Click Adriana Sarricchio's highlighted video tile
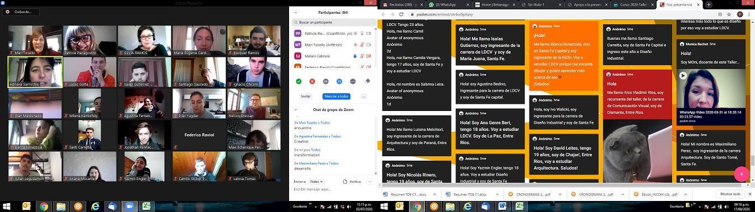 (35, 72)
